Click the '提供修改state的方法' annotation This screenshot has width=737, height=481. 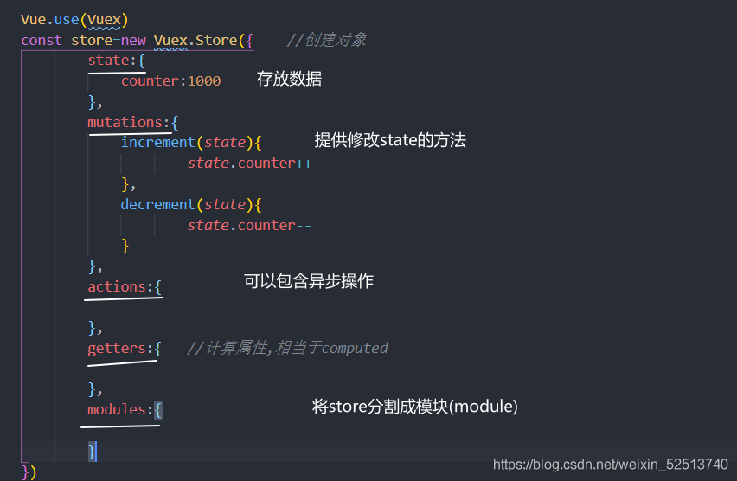click(x=390, y=140)
